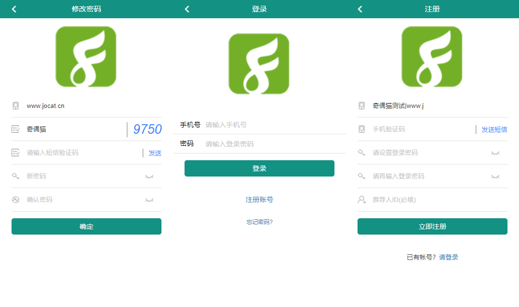This screenshot has width=519, height=307.
Task: Focus the 请输入手机号 login field
Action: [275, 125]
